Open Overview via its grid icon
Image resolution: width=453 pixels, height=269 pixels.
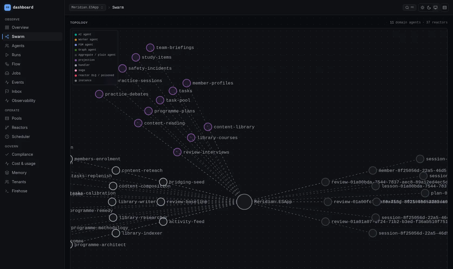[x=7, y=27]
